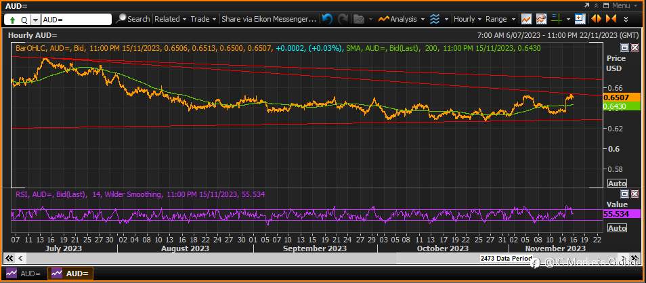Click July 2023 on time axis
Image resolution: width=646 pixels, height=283 pixels.
[62, 248]
